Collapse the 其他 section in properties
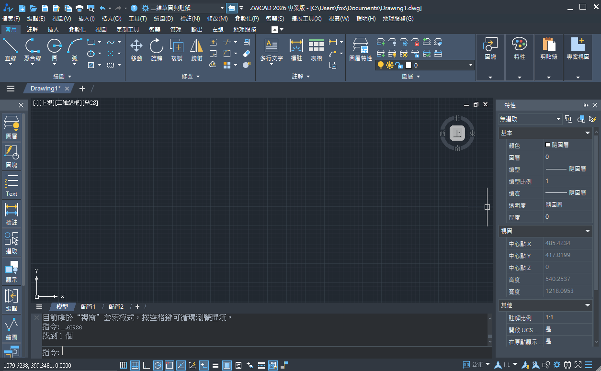 [x=588, y=305]
